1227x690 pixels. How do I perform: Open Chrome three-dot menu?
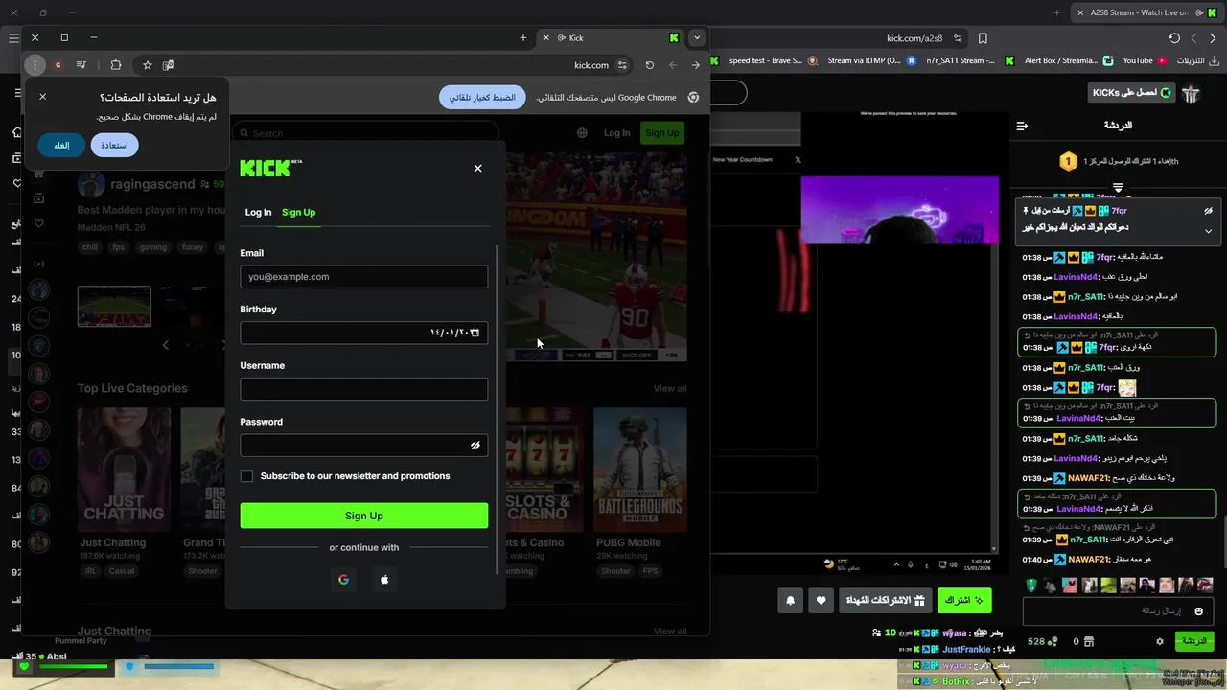coord(35,65)
